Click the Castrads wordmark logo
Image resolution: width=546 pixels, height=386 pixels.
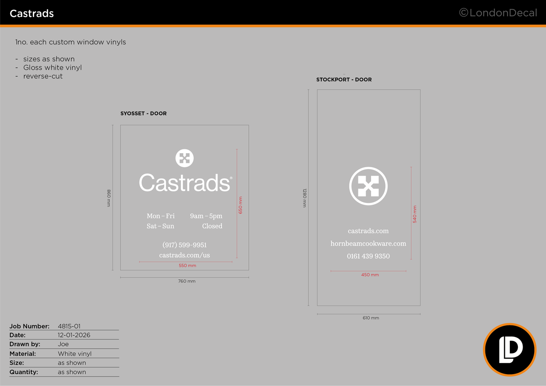[186, 183]
